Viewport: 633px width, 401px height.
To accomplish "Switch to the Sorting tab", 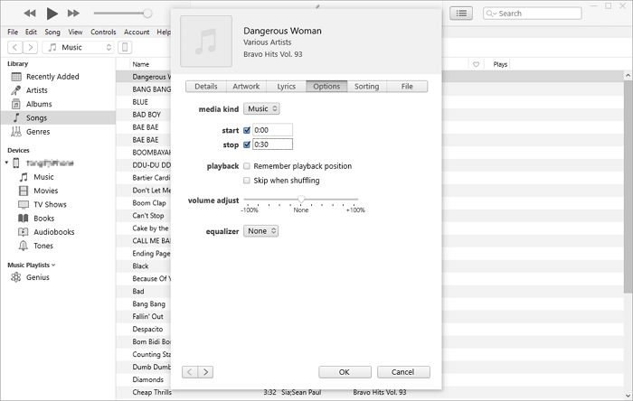I will point(366,86).
